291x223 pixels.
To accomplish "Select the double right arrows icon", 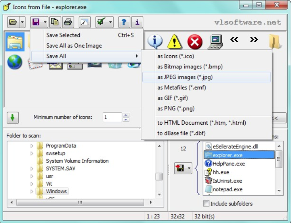I will (x=254, y=40).
